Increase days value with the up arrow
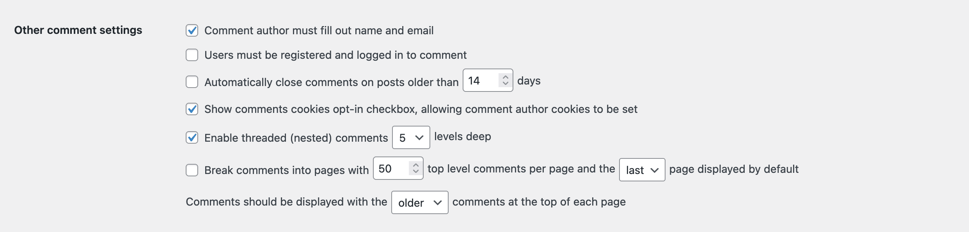 pos(506,77)
